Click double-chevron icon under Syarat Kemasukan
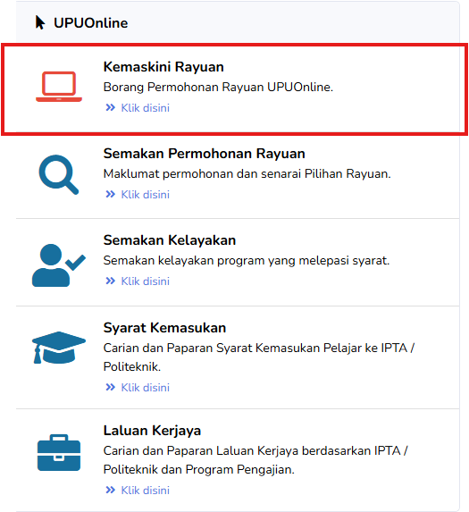The height and width of the screenshot is (512, 469). (x=111, y=387)
